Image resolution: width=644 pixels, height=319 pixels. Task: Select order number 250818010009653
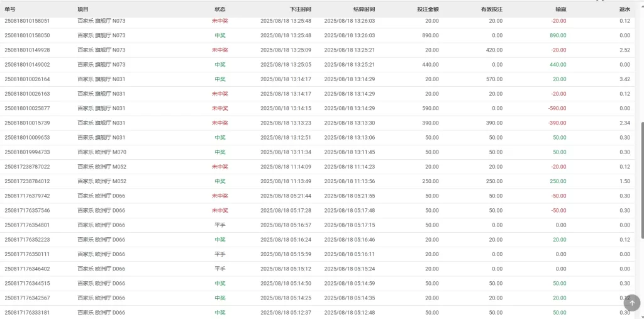28,138
